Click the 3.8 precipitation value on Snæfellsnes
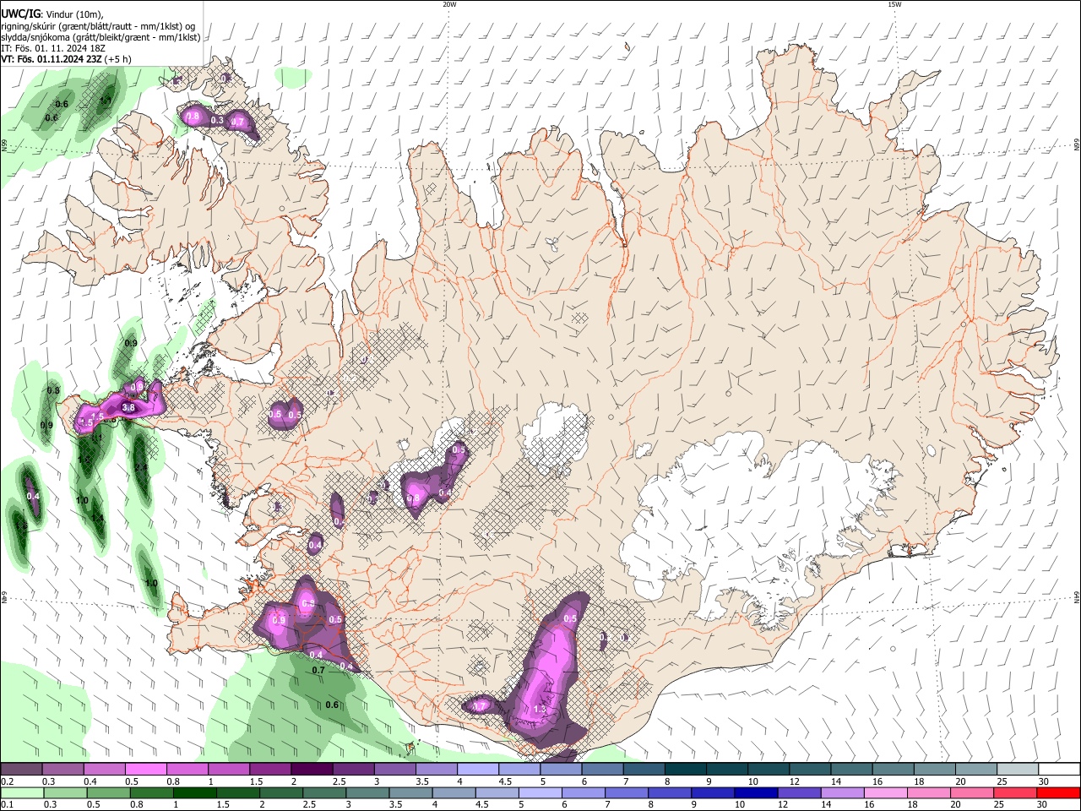 pyautogui.click(x=128, y=408)
